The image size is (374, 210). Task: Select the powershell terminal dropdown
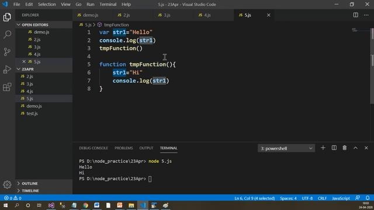tap(286, 148)
